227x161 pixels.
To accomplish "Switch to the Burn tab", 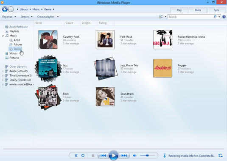I will (198, 10).
